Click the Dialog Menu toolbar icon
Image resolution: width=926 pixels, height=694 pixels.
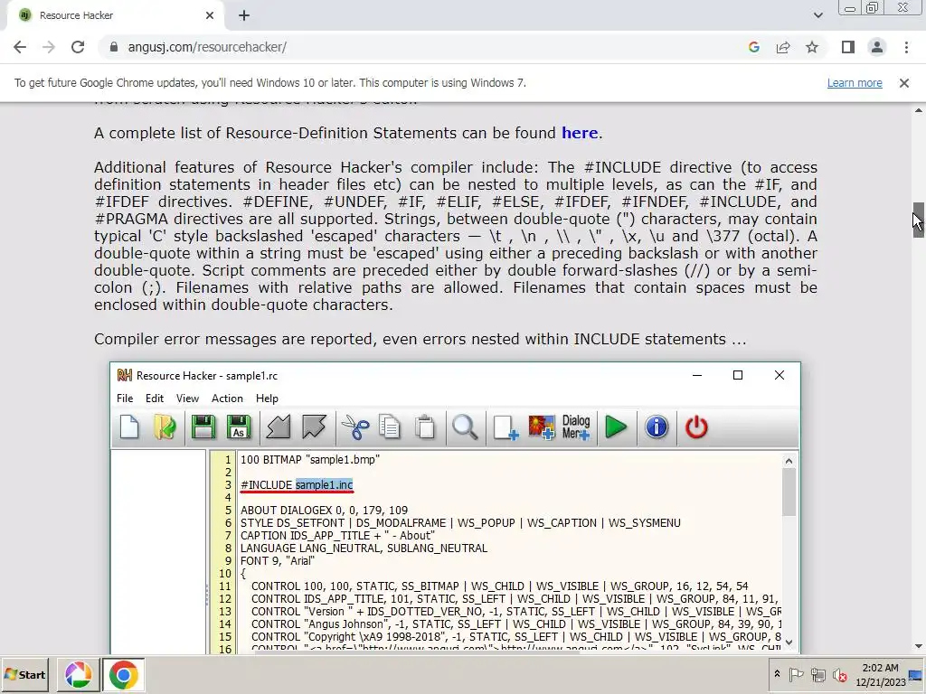coord(576,427)
